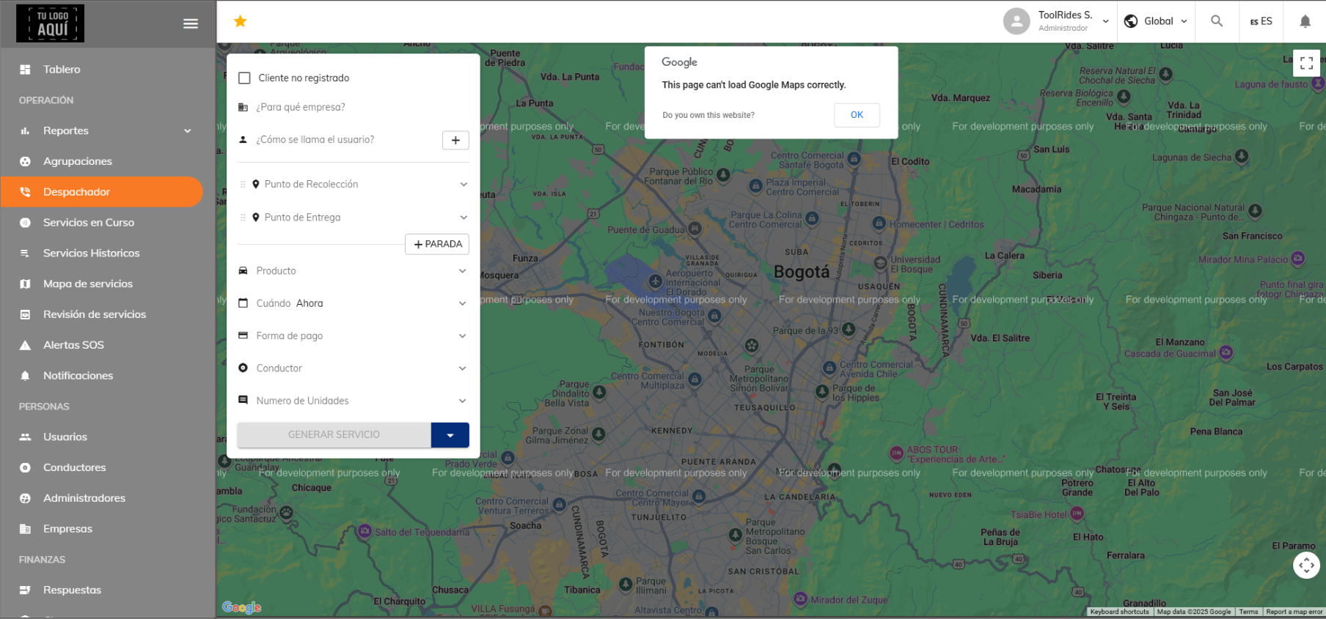Expand the Punto de Entrega section

coord(464,218)
